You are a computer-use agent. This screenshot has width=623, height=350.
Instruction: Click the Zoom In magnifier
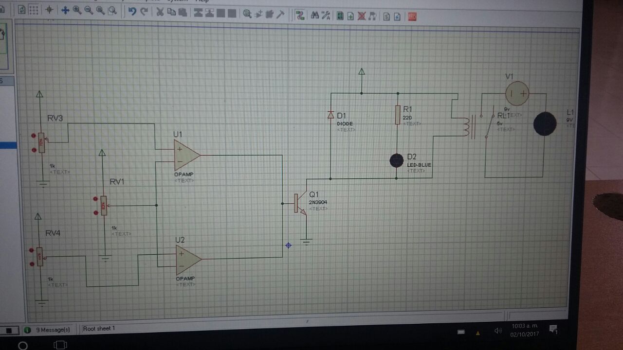pyautogui.click(x=77, y=10)
